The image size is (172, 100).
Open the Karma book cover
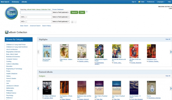[151, 88]
